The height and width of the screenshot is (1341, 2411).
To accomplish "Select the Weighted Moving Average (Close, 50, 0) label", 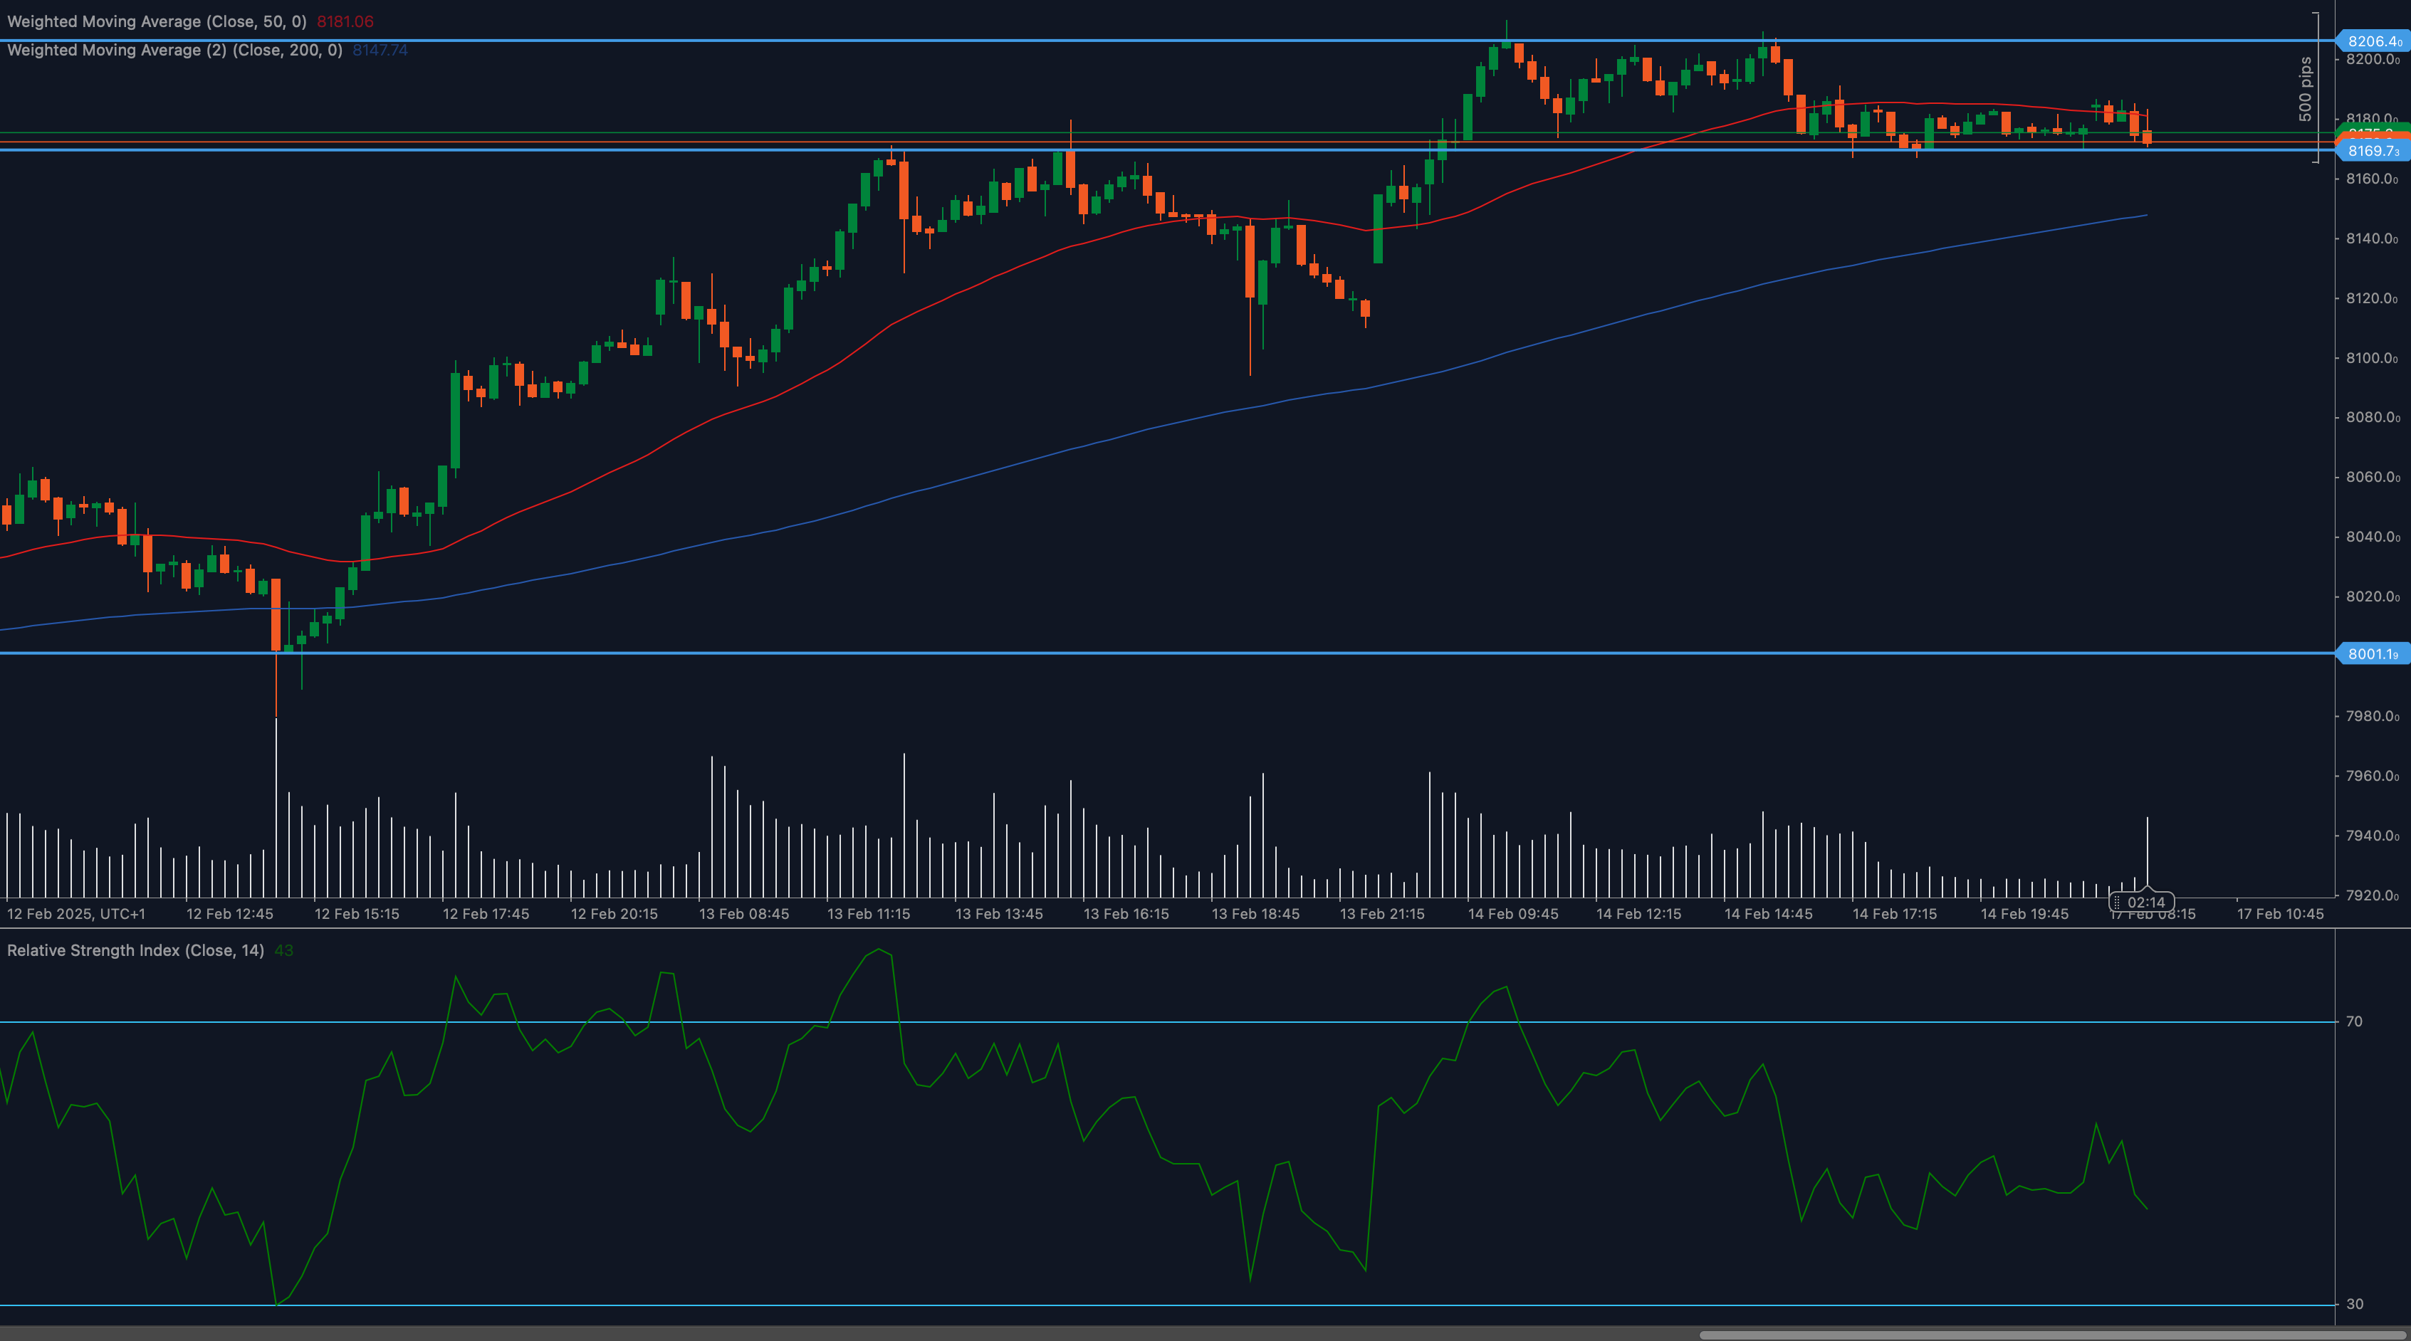I will tap(157, 21).
